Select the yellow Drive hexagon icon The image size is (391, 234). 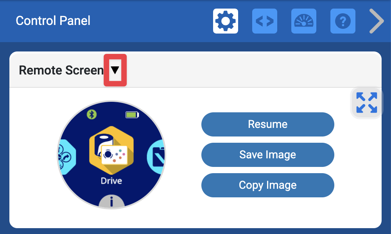click(x=111, y=150)
